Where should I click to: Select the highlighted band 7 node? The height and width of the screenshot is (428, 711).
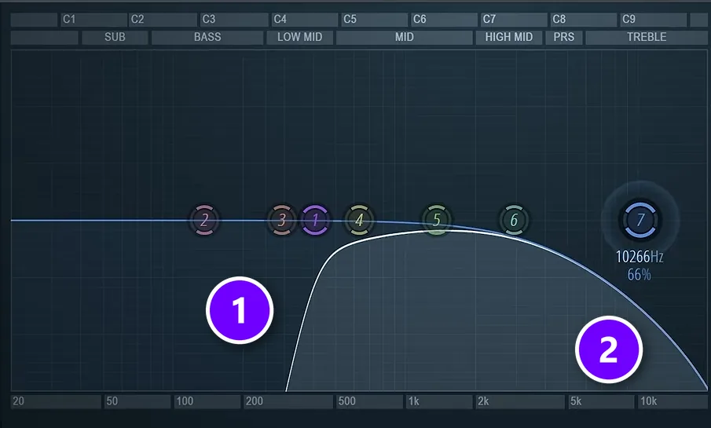click(640, 220)
